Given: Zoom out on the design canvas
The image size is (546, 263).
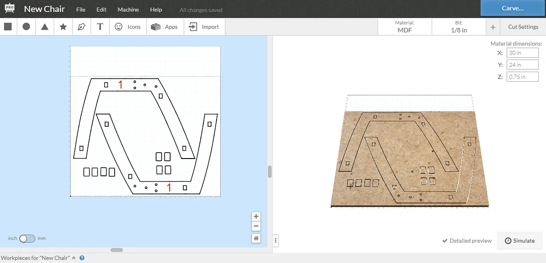Looking at the screenshot, I should tap(256, 226).
